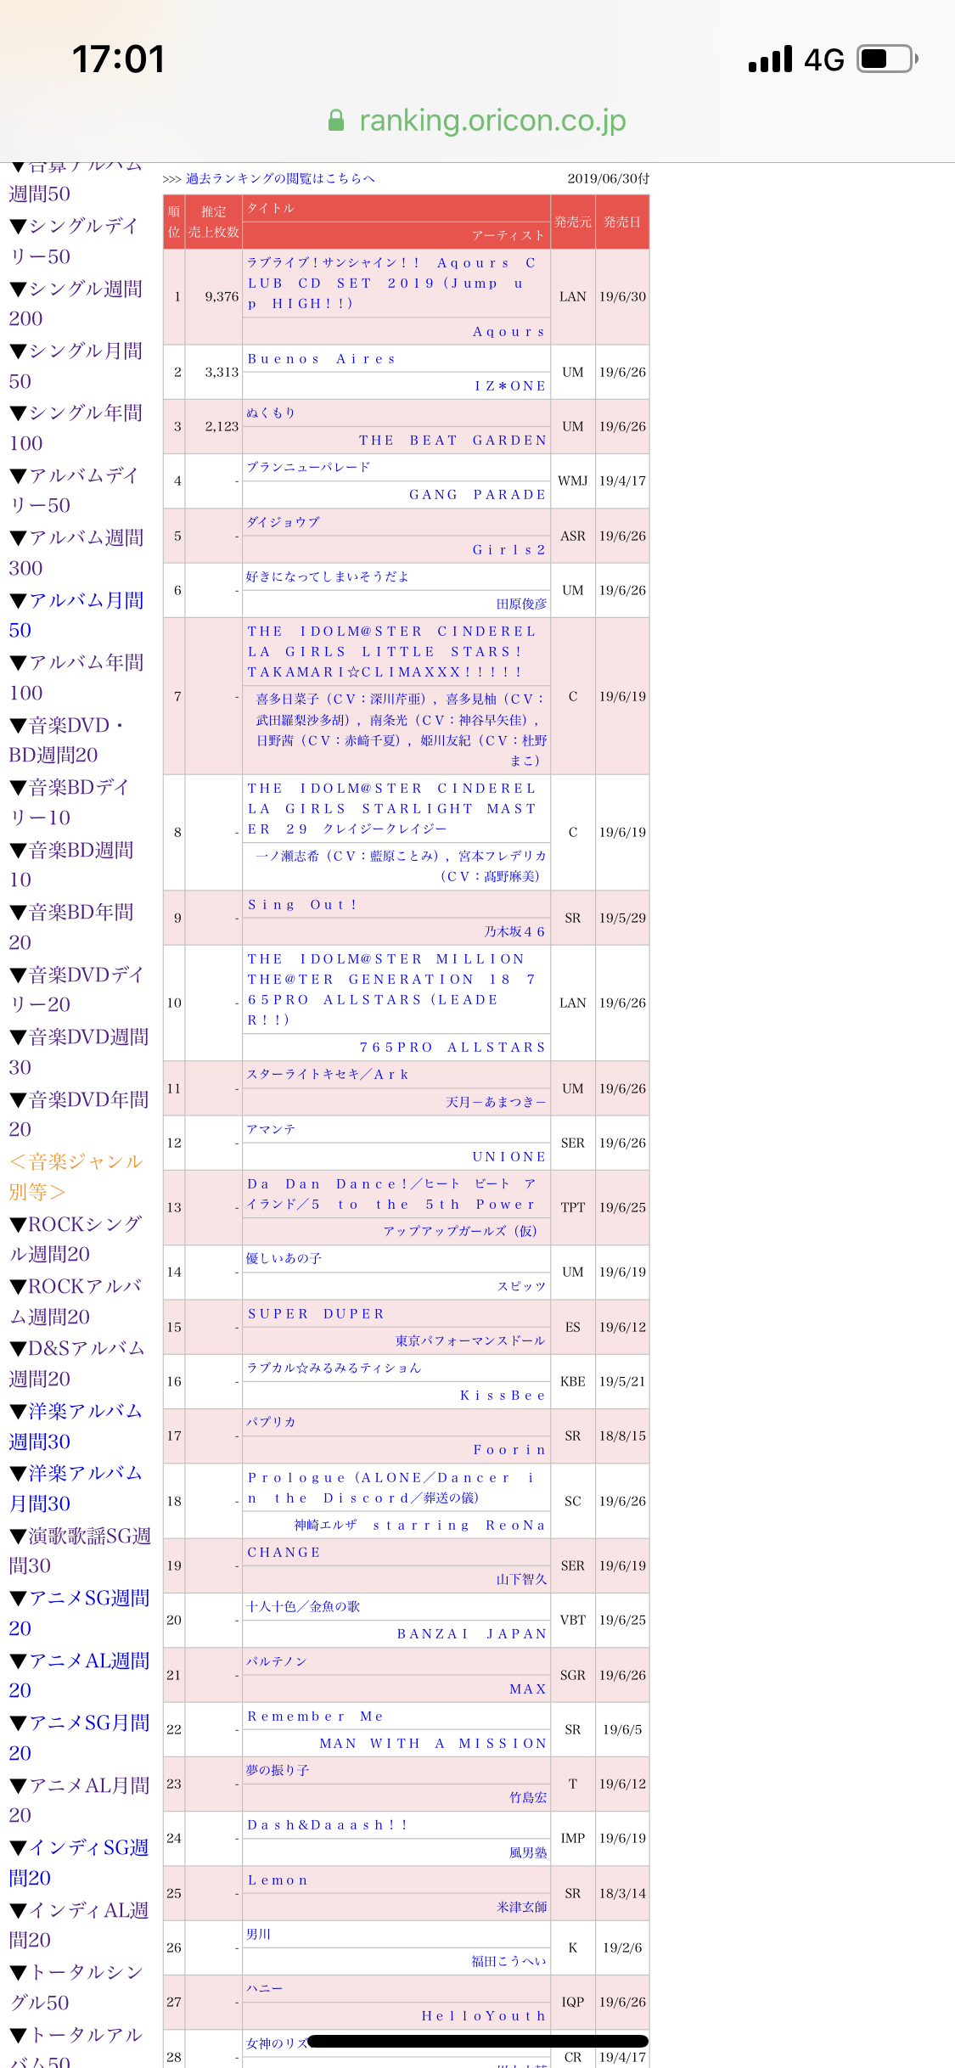Tap the ダイジョウブ song title
Image resolution: width=955 pixels, height=2068 pixels.
pos(283,522)
